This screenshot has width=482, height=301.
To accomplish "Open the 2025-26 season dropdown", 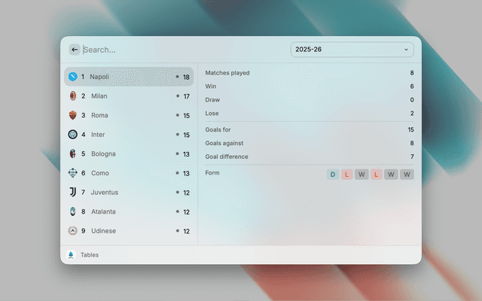I will 351,50.
